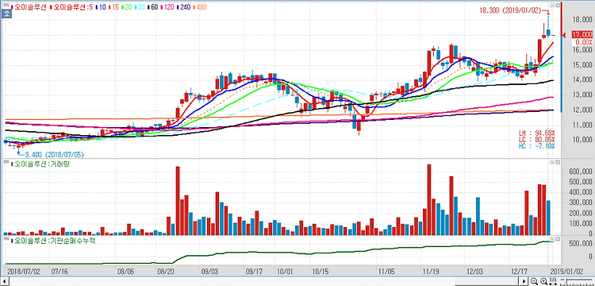The image size is (595, 286).
Task: Select the 15-day moving average legend
Action: (x=113, y=7)
